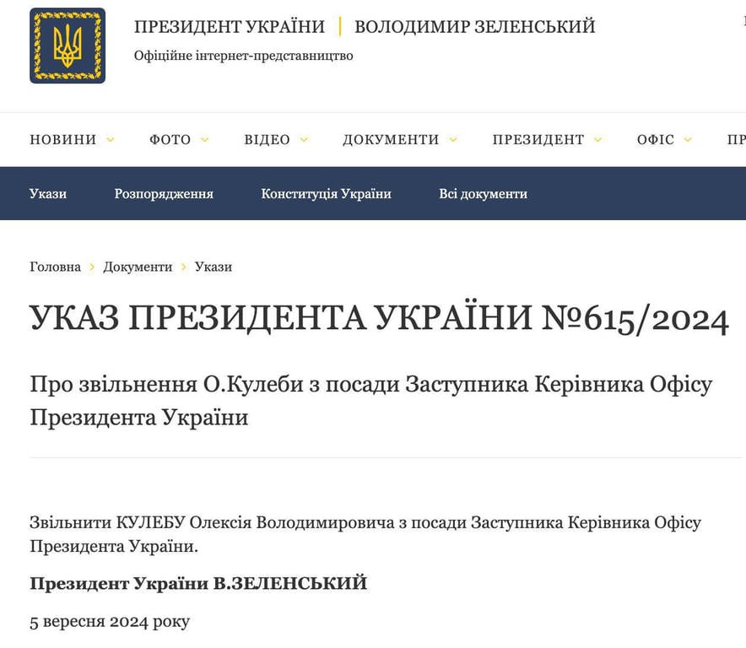Click the Ukrainian trident coat of arms logo
This screenshot has width=746, height=648.
click(67, 46)
